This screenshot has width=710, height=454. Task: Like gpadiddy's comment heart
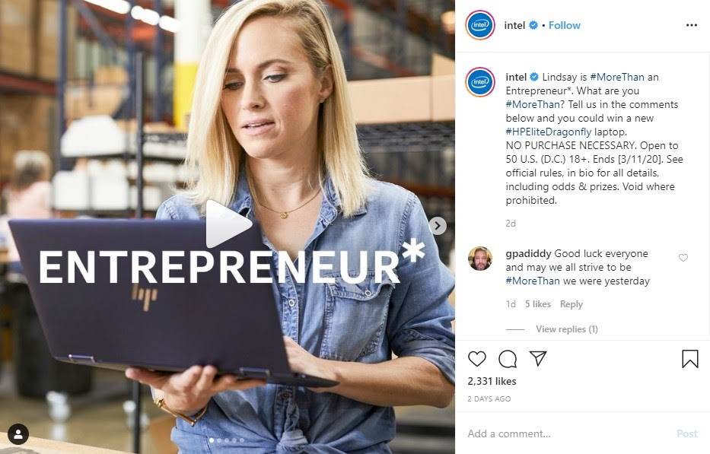point(683,258)
